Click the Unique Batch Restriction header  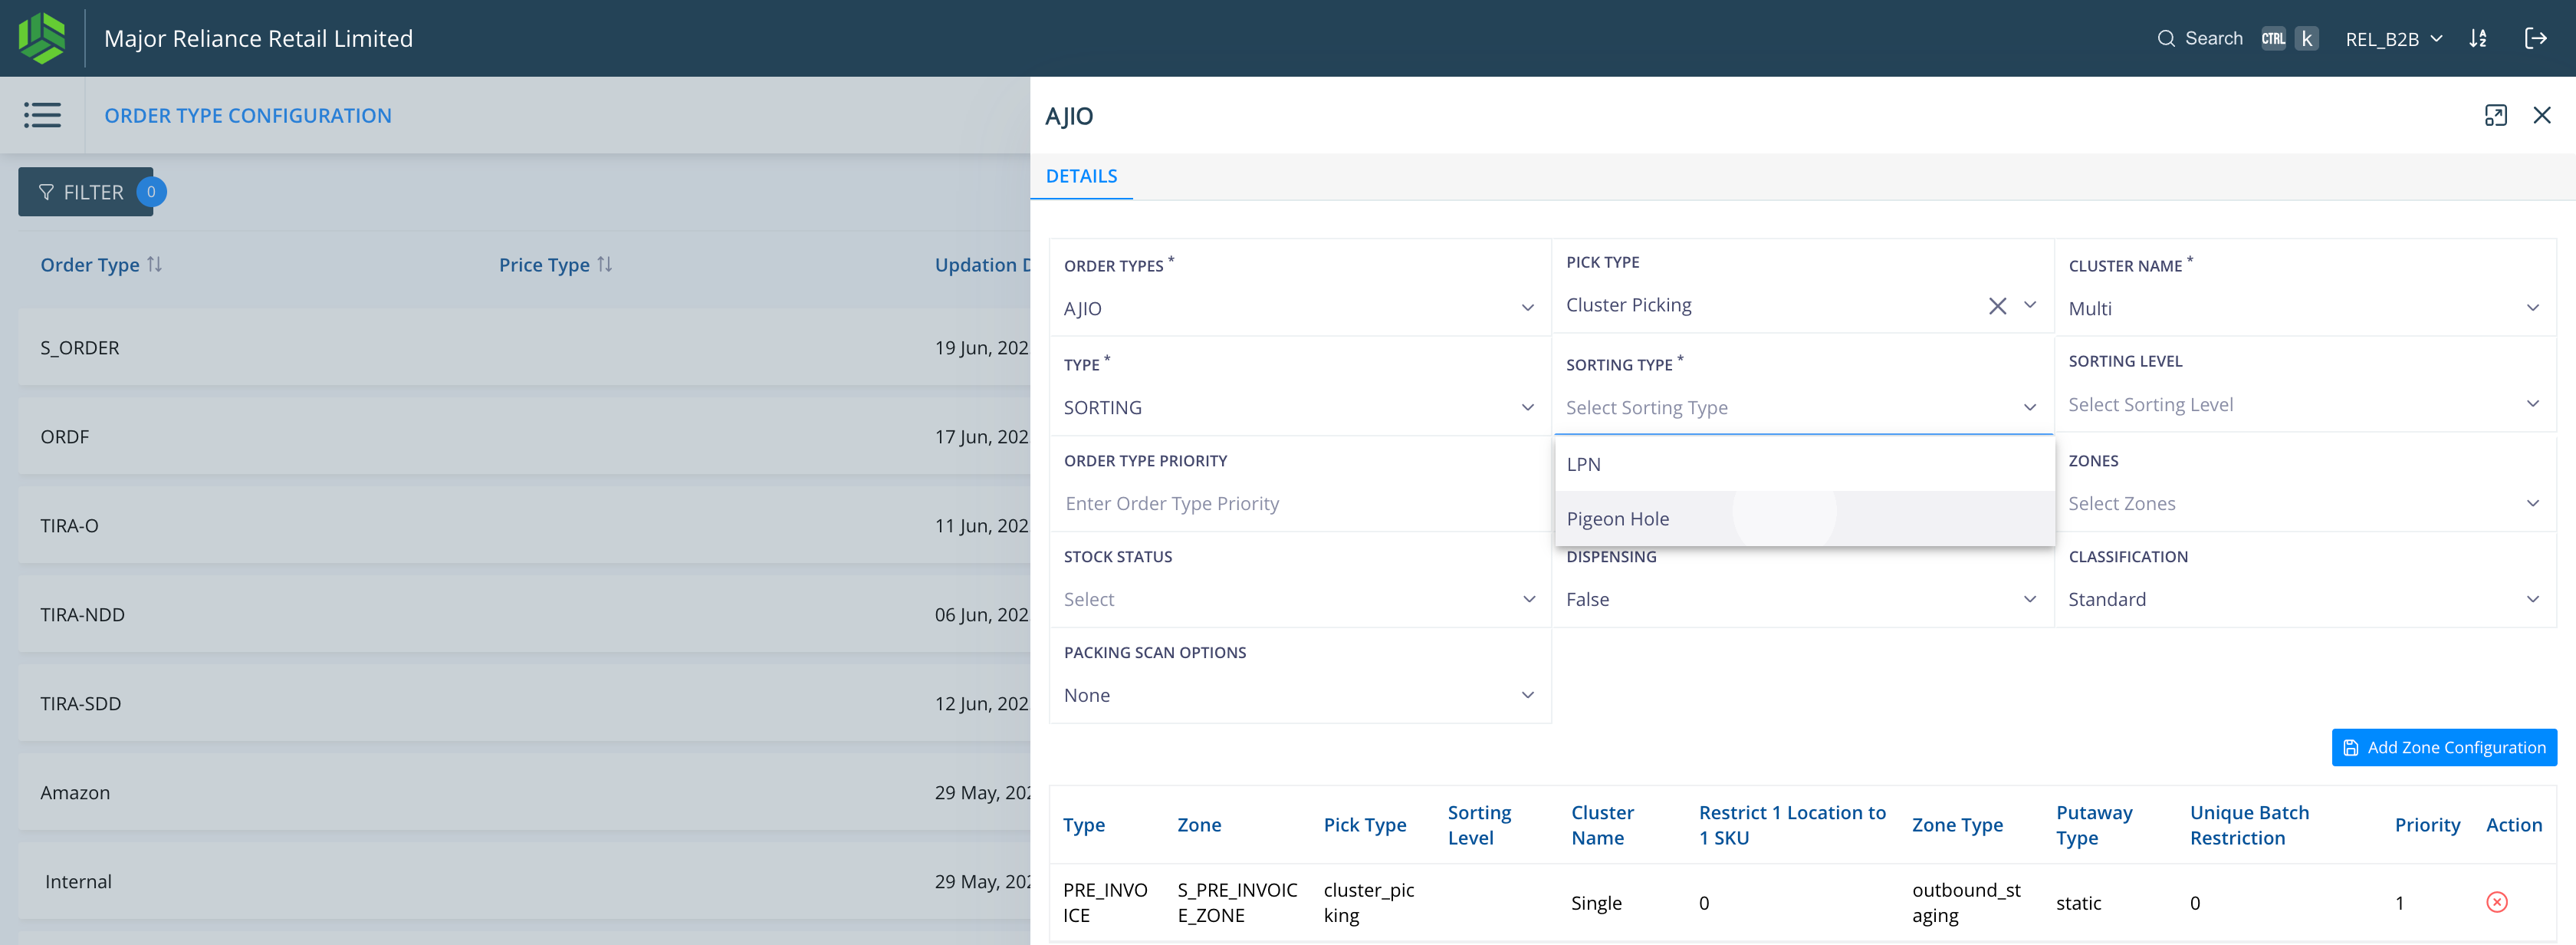tap(2249, 824)
